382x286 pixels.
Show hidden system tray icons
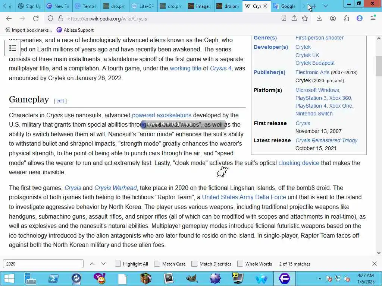[320, 279]
